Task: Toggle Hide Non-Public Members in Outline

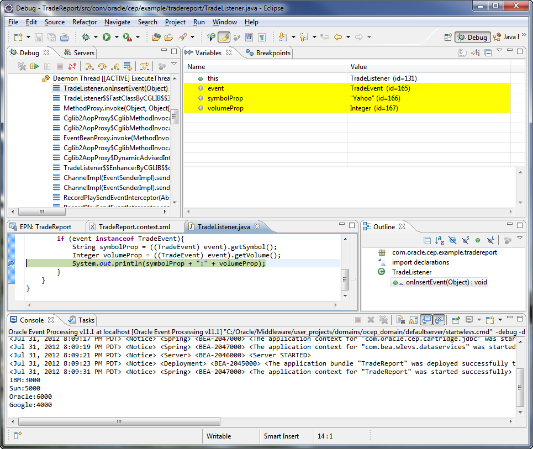Action: [478, 241]
